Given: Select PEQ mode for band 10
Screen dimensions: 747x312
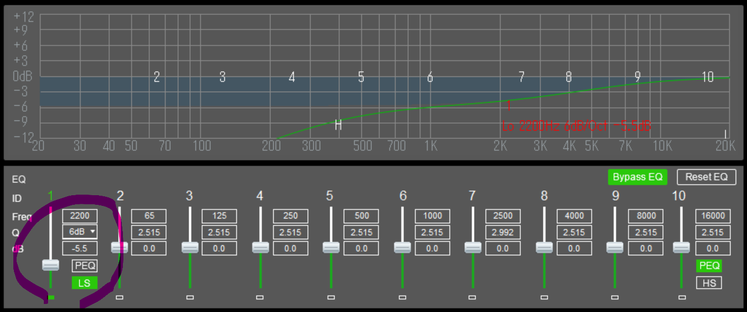Looking at the screenshot, I should [x=709, y=266].
